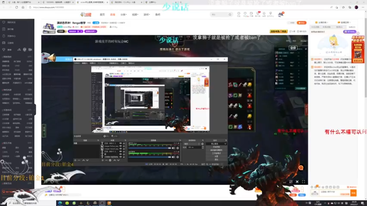Pop out the OBS controls dock panel

[x=226, y=141]
